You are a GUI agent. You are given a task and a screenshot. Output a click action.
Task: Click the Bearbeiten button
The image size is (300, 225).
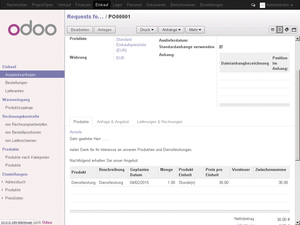click(80, 30)
